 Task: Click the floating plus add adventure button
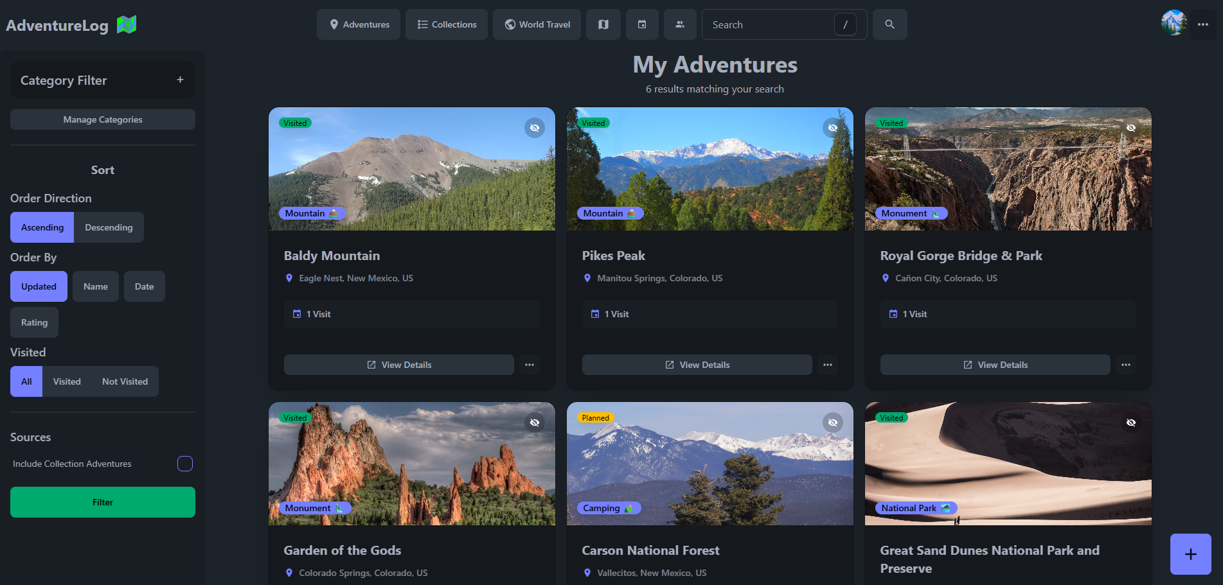[1190, 554]
